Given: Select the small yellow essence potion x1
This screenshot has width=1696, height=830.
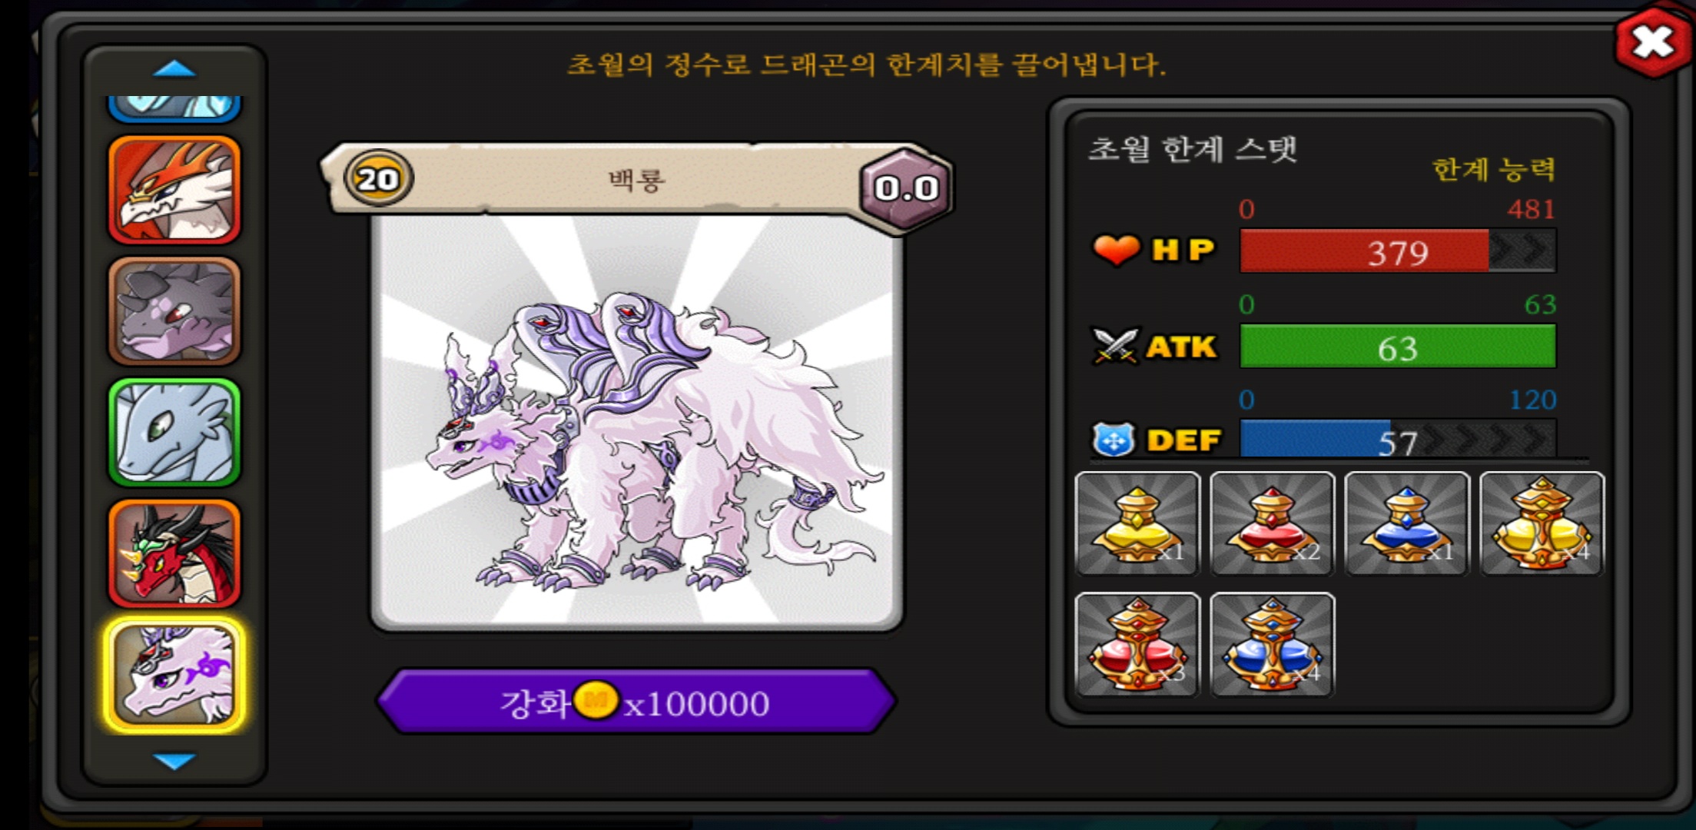Looking at the screenshot, I should pos(1138,523).
